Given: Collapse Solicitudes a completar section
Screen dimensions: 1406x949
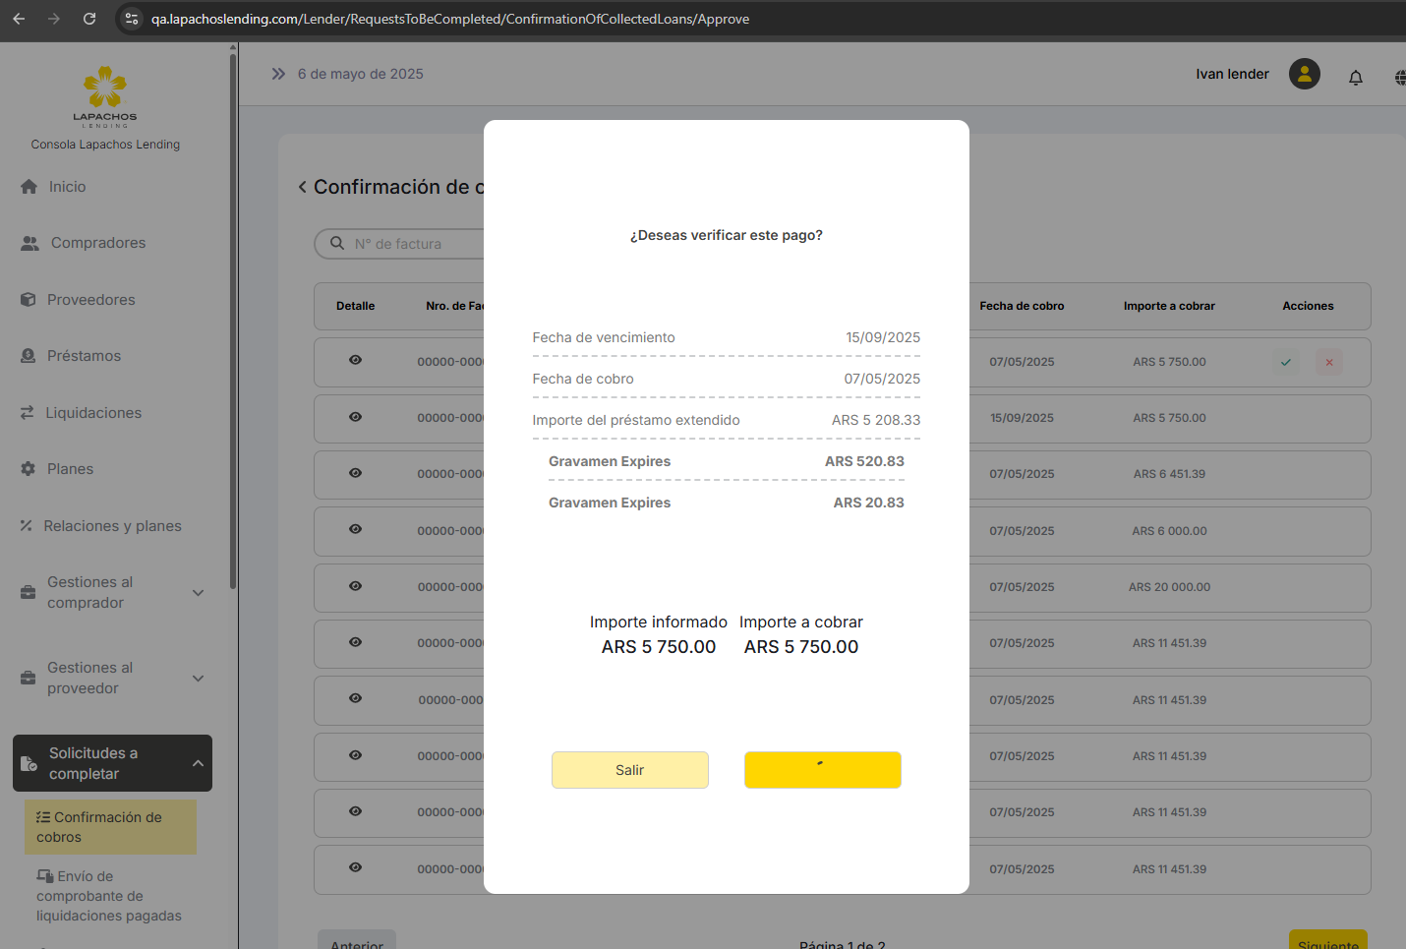Looking at the screenshot, I should click(198, 763).
